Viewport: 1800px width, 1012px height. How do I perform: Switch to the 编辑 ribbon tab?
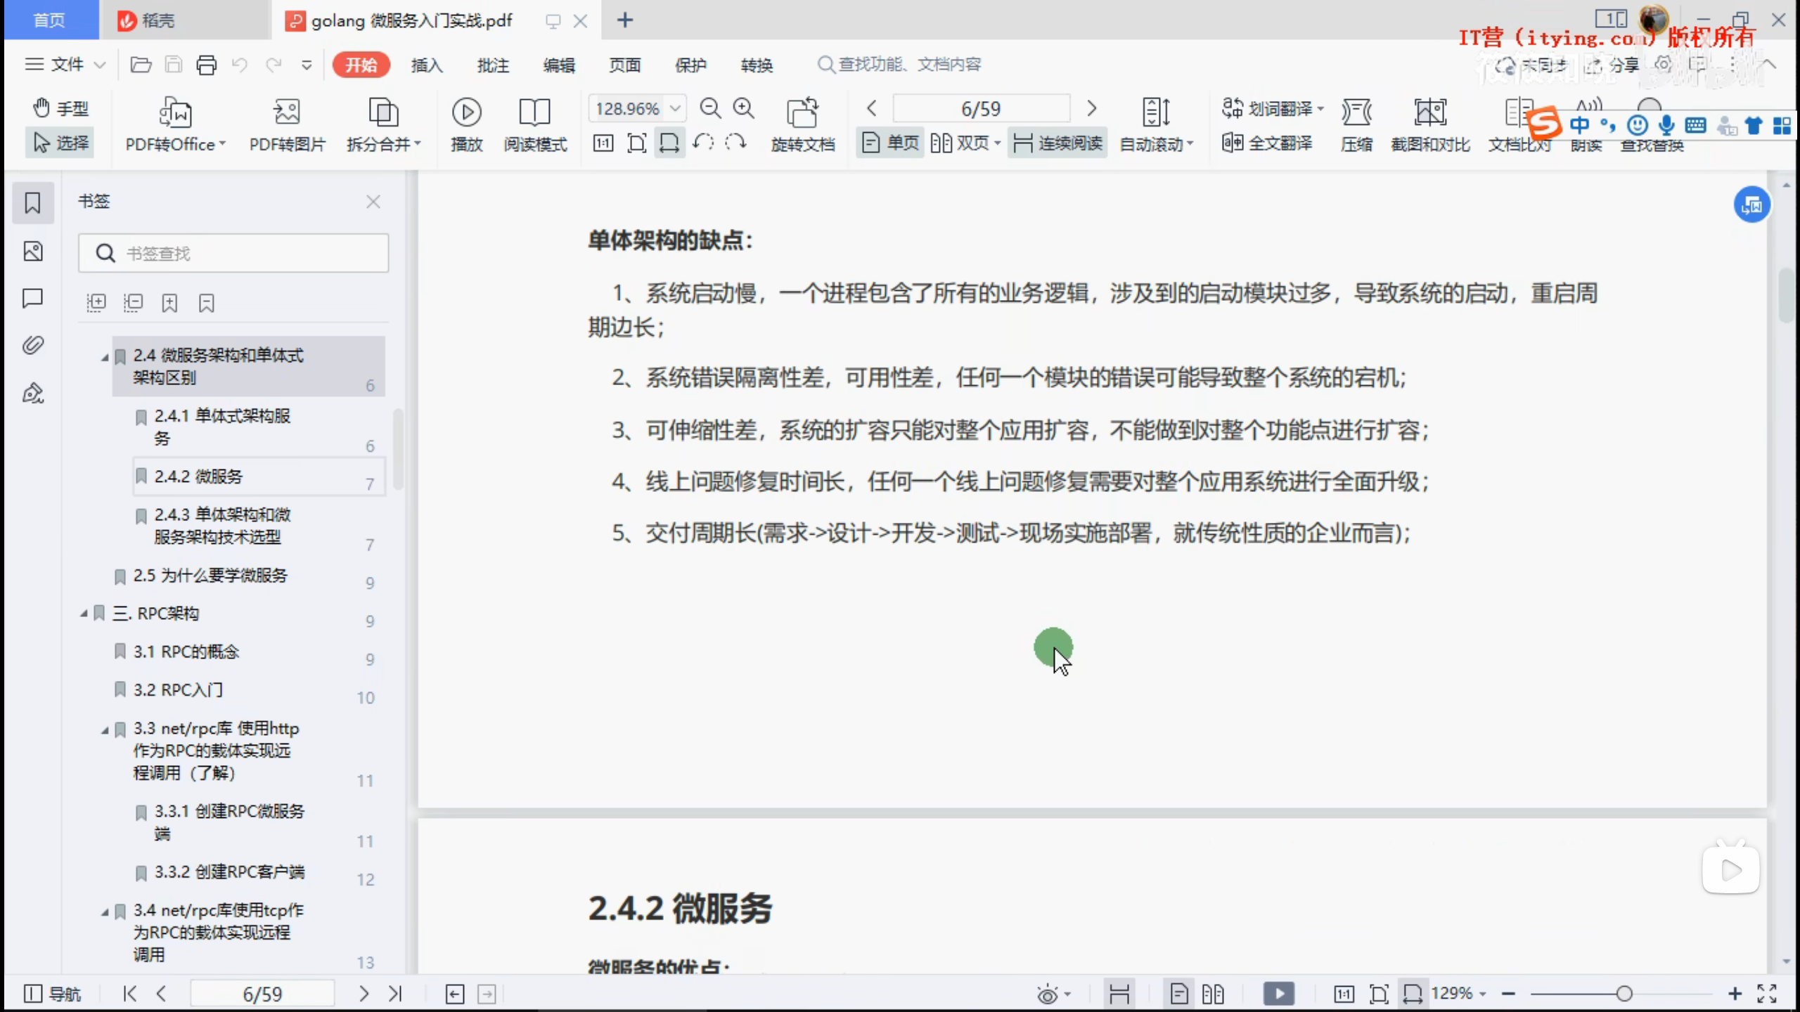pos(559,65)
